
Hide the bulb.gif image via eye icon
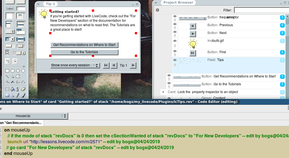click(175, 41)
